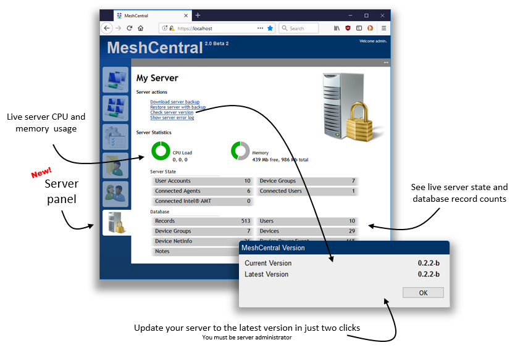The image size is (515, 353).
Task: Open My Devices sidebar icon
Action: pos(115,80)
